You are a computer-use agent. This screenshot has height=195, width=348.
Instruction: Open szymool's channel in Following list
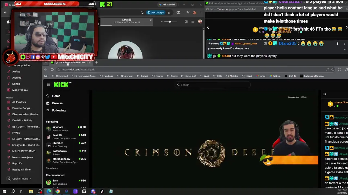pyautogui.click(x=66, y=129)
